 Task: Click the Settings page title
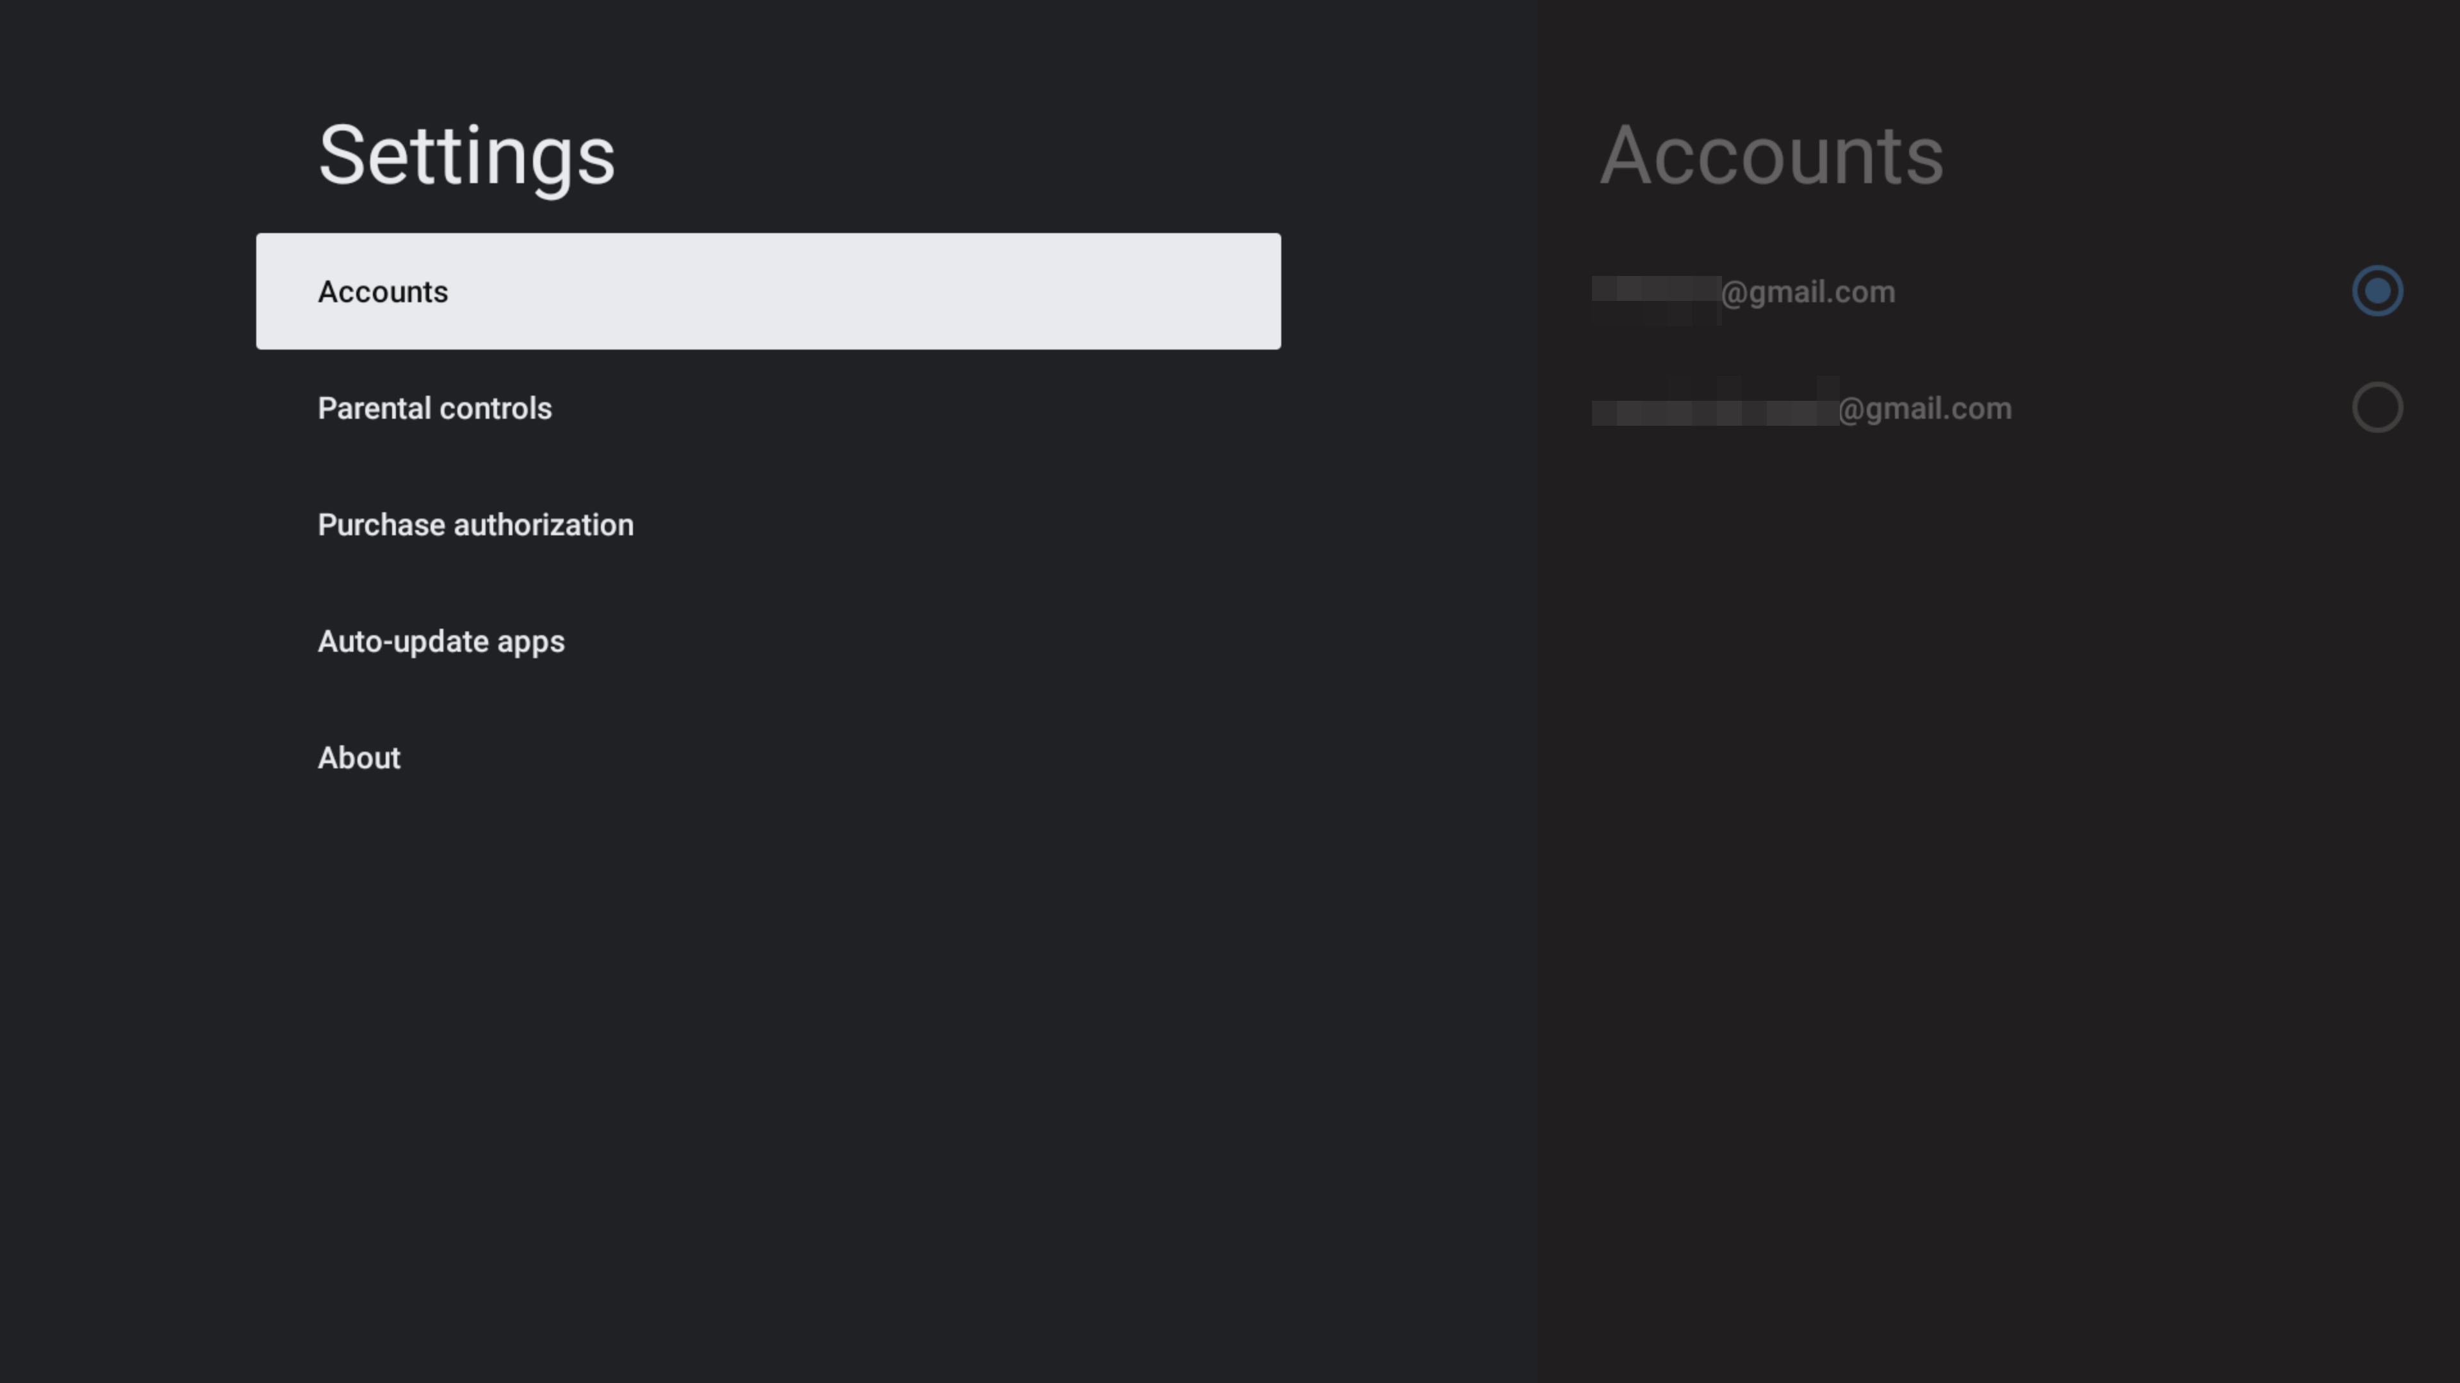click(466, 154)
